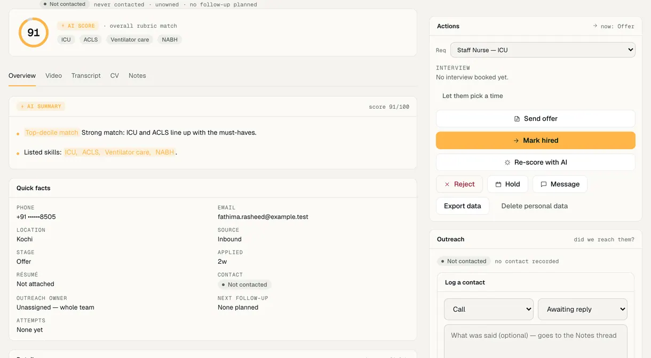Click the score 91/100 text
Image resolution: width=651 pixels, height=358 pixels.
pyautogui.click(x=389, y=107)
